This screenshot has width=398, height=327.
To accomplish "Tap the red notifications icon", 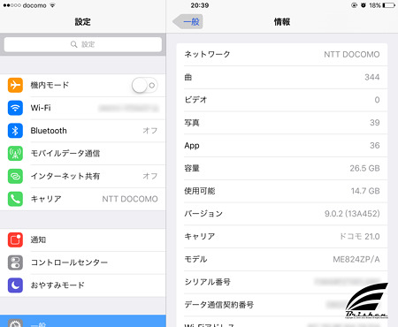I will [x=15, y=240].
